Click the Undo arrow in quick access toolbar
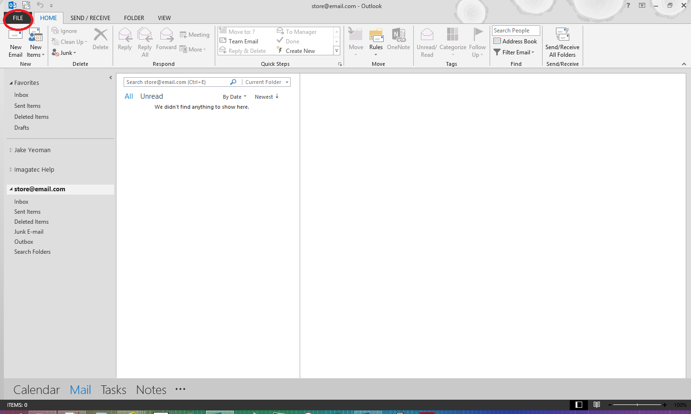 pos(40,5)
